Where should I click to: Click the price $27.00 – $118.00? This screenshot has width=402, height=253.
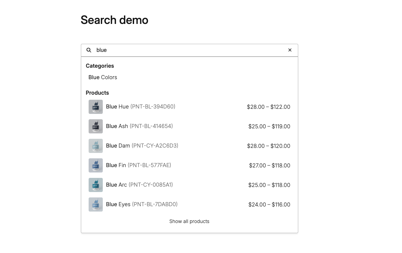pos(270,165)
